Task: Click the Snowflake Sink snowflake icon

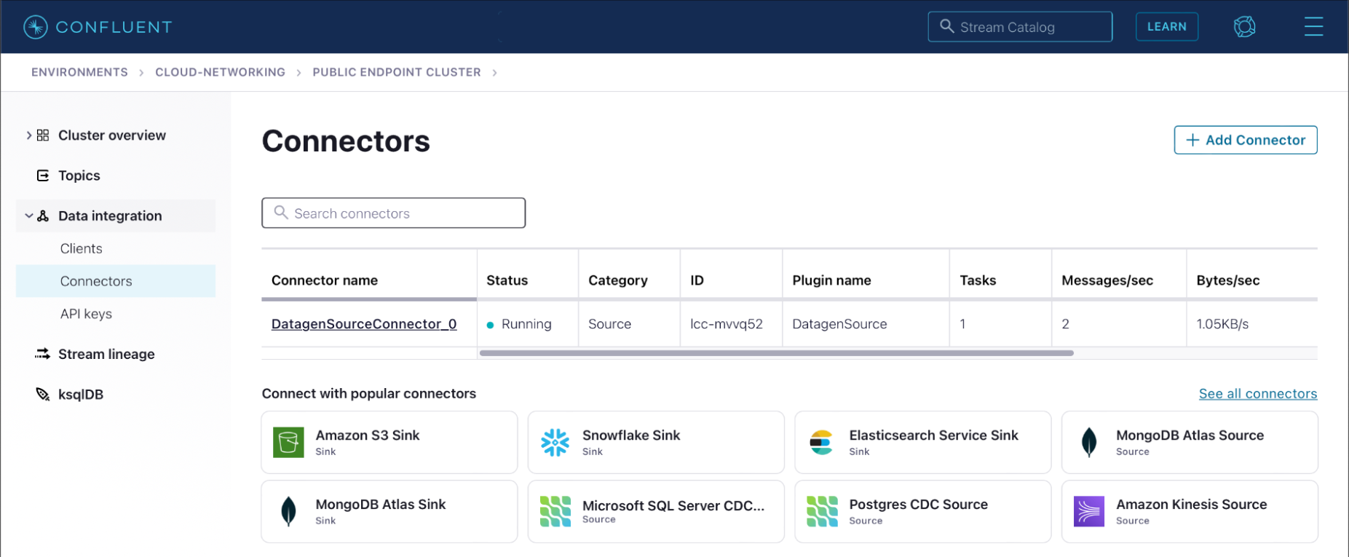Action: pos(555,442)
